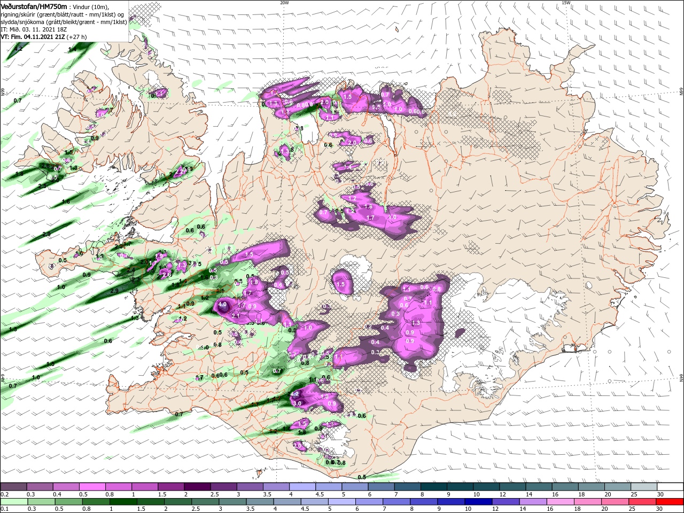
Task: Select the dark purple 2 swatch in the snow scale
Action: pos(197,486)
